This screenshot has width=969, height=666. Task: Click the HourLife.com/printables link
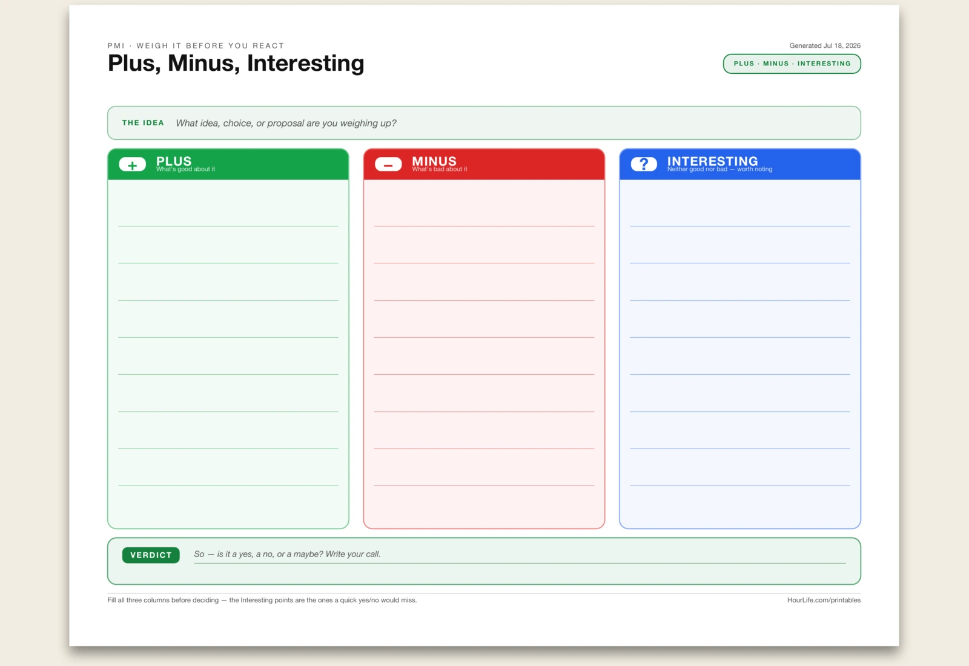[824, 600]
